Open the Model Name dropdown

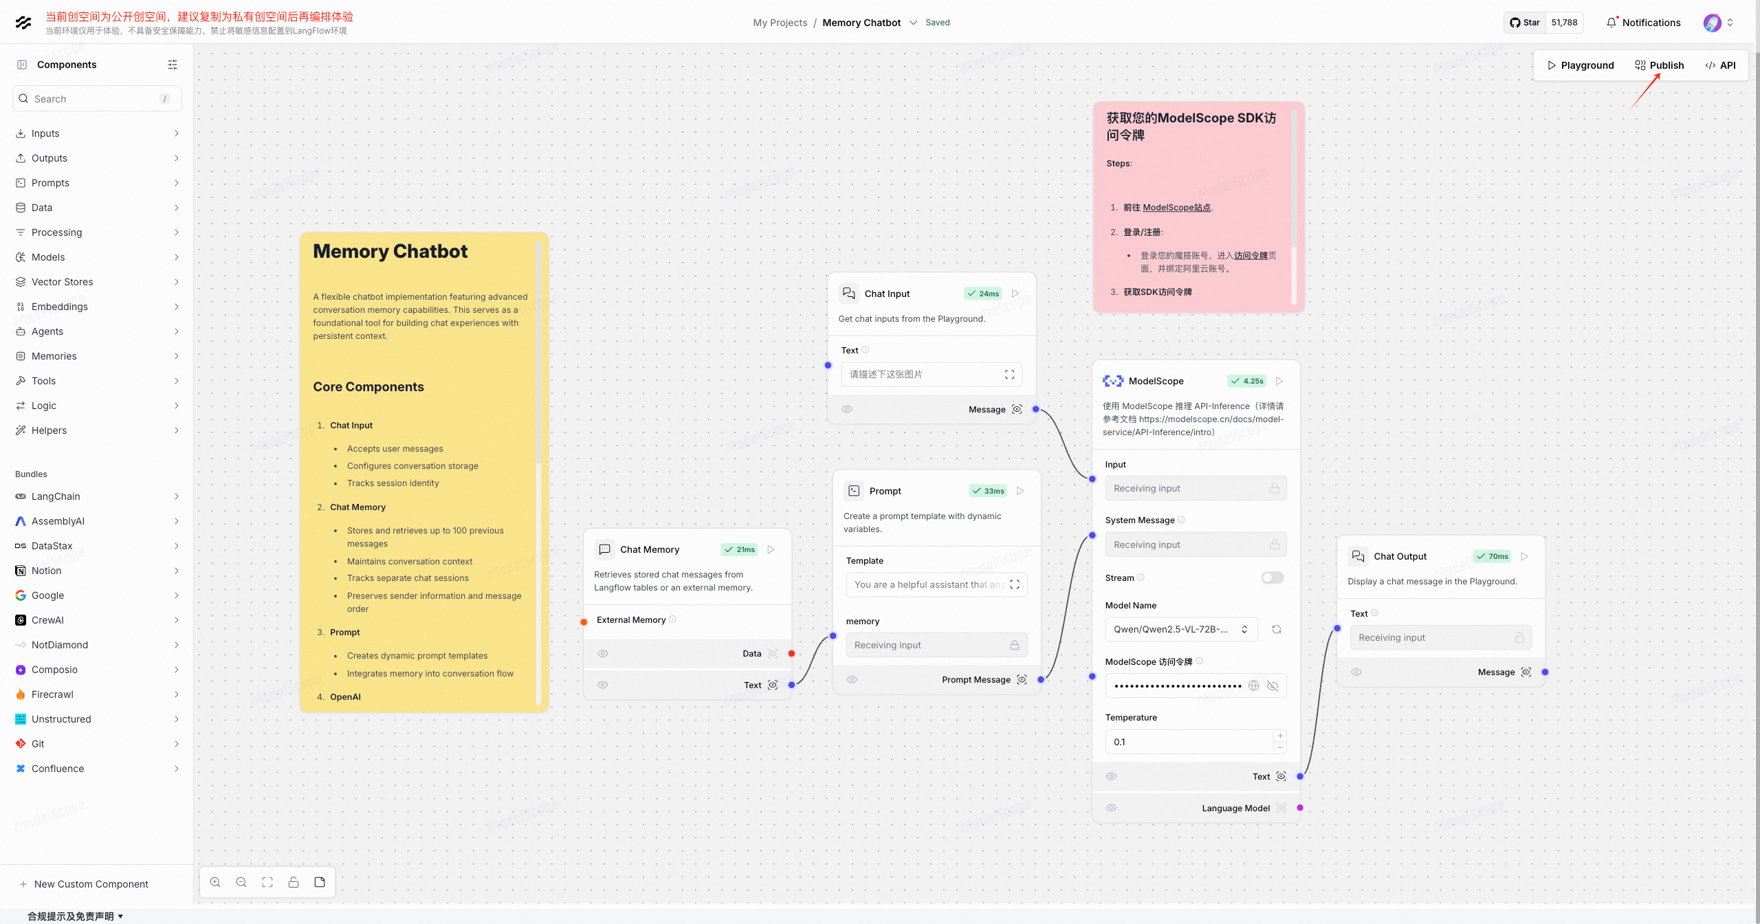(x=1181, y=629)
